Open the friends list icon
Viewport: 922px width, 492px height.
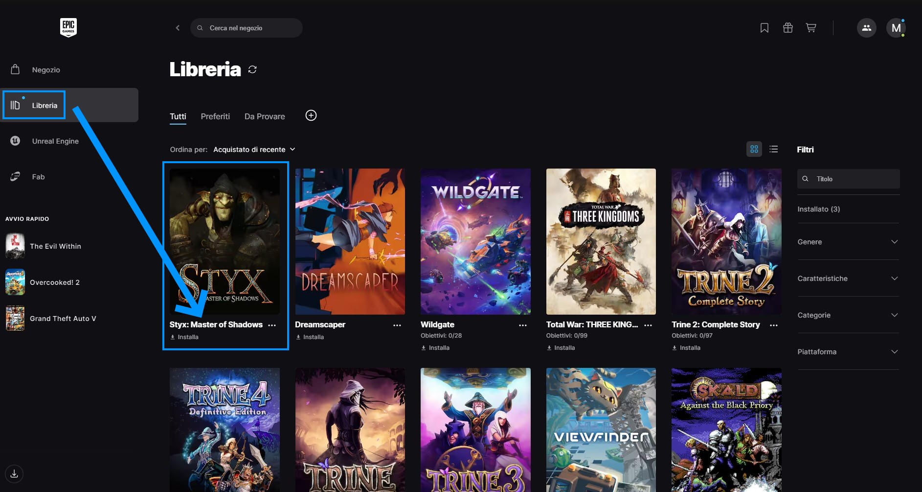(866, 28)
